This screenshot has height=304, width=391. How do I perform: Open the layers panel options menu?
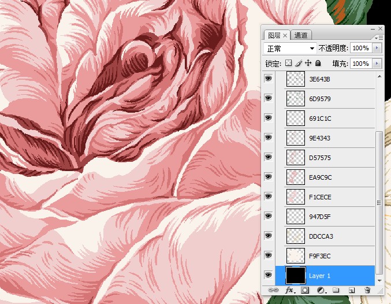(x=379, y=38)
